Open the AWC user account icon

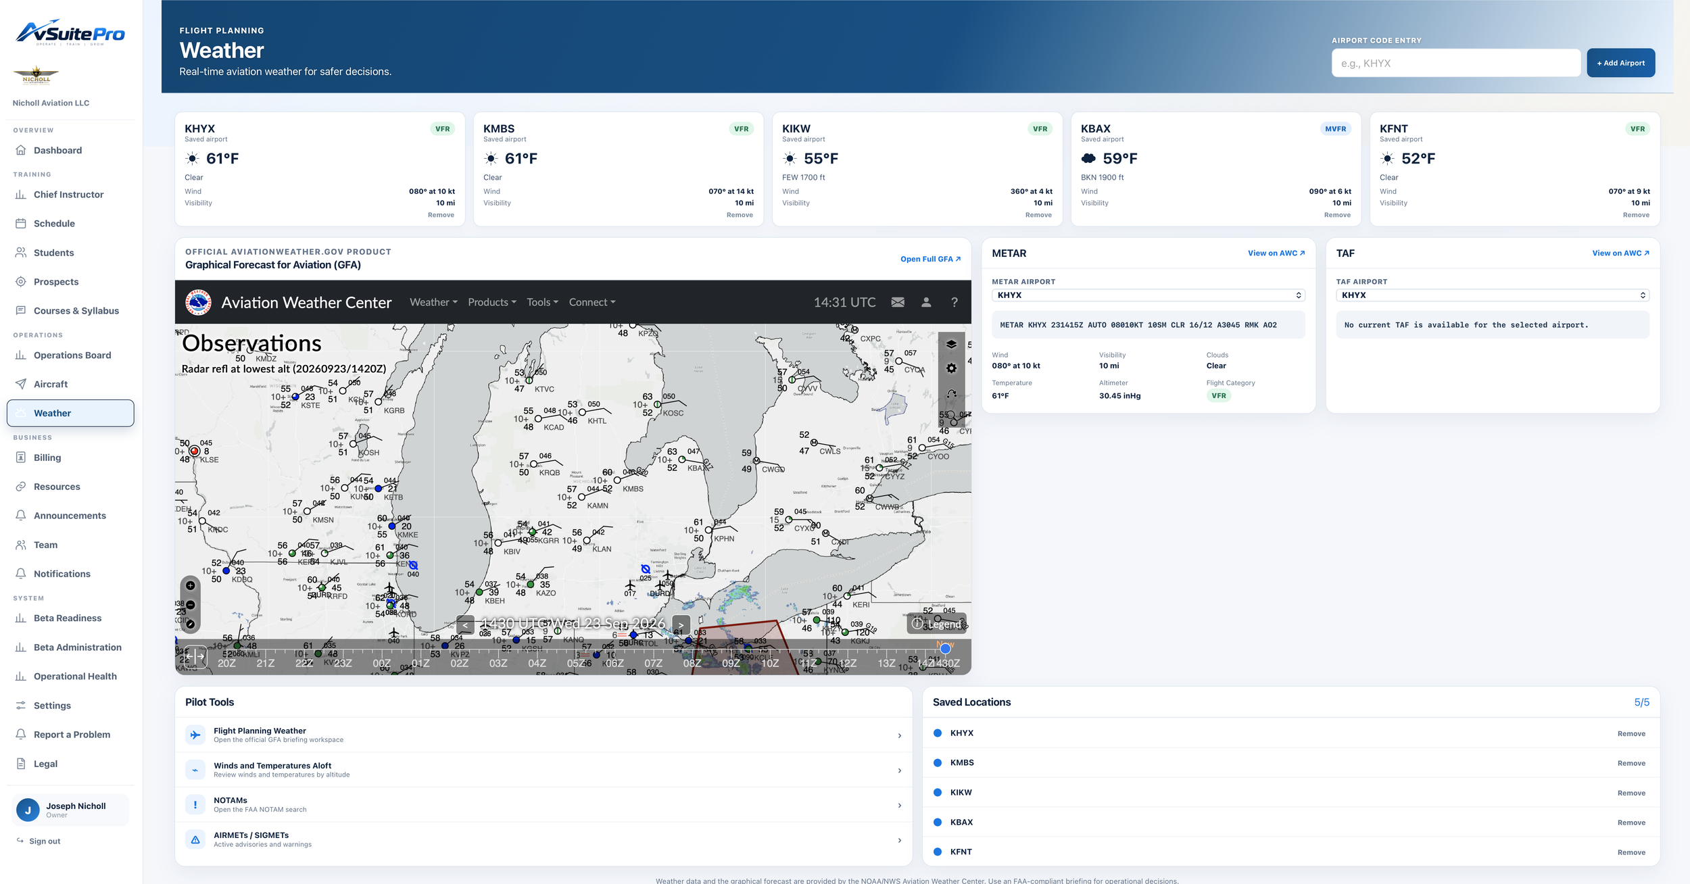926,302
